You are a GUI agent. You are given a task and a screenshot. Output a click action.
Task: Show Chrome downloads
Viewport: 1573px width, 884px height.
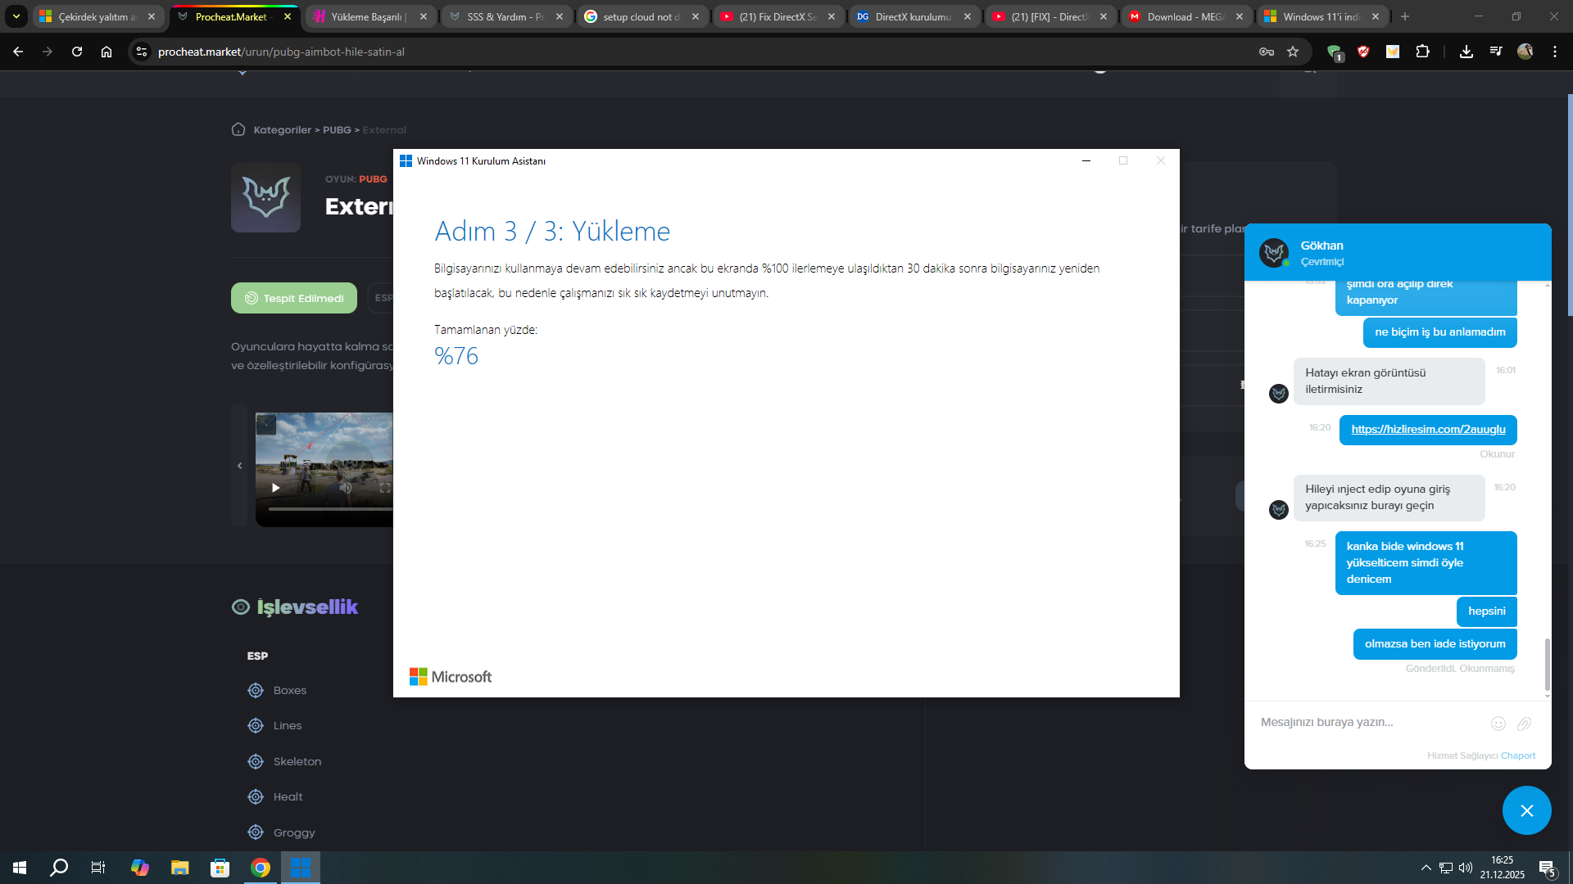tap(1466, 52)
